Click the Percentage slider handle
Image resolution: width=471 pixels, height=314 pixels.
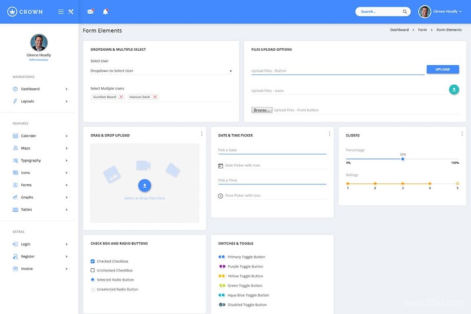coord(403,159)
